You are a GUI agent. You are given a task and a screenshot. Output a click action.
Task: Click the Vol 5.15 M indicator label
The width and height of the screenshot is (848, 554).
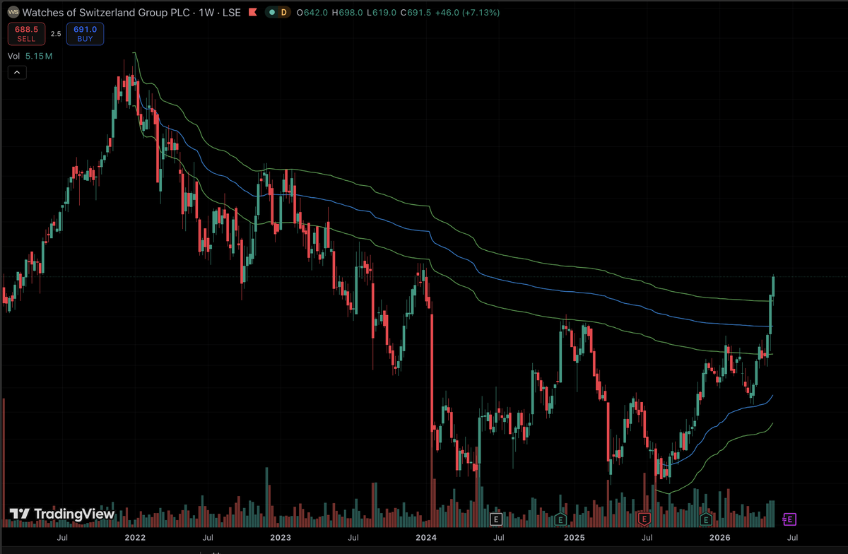30,55
